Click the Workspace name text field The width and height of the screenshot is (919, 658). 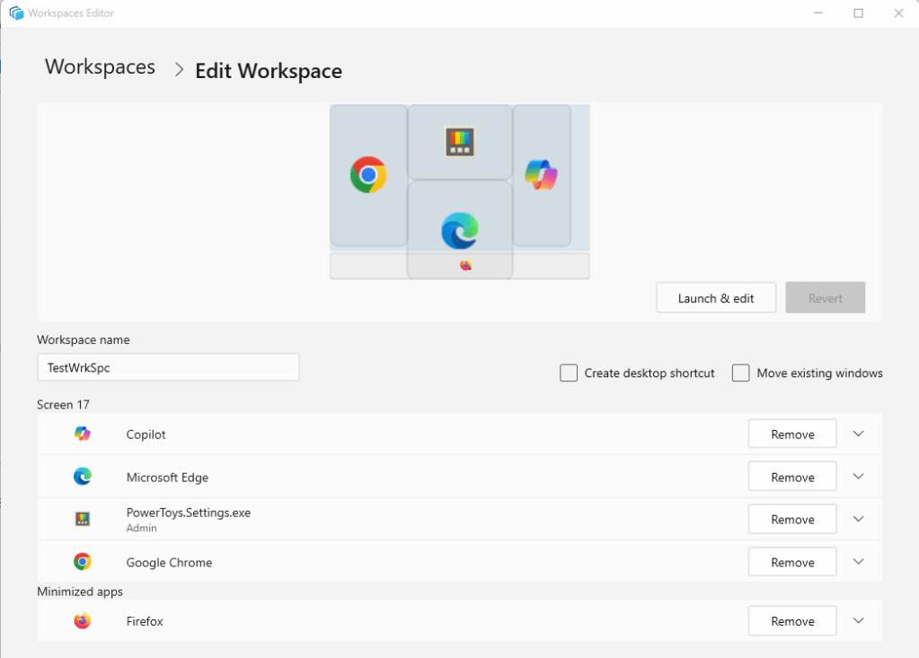168,367
